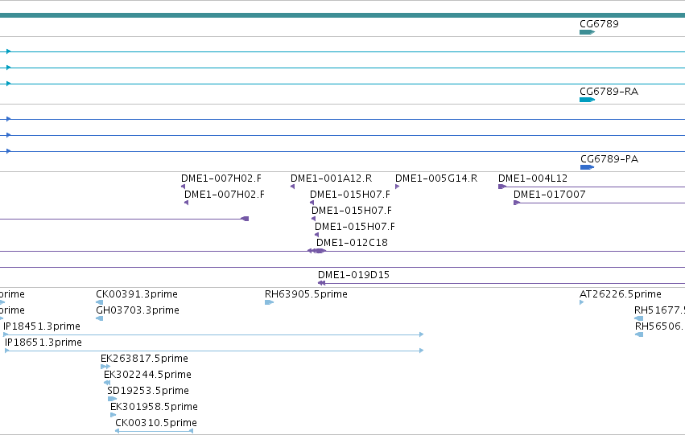Viewport: 685px width, 435px height.
Task: Click the DME1-004L12 feature marker
Action: (502, 187)
